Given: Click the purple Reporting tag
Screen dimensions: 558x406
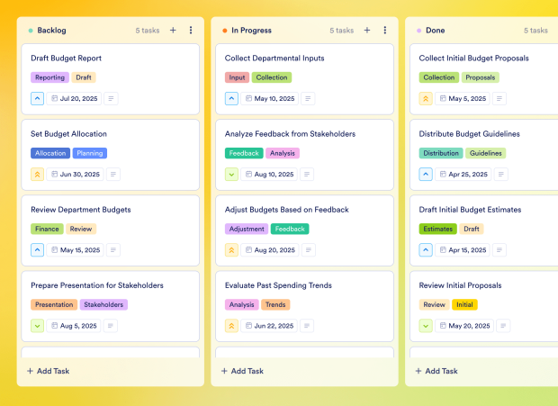Looking at the screenshot, I should 49,77.
